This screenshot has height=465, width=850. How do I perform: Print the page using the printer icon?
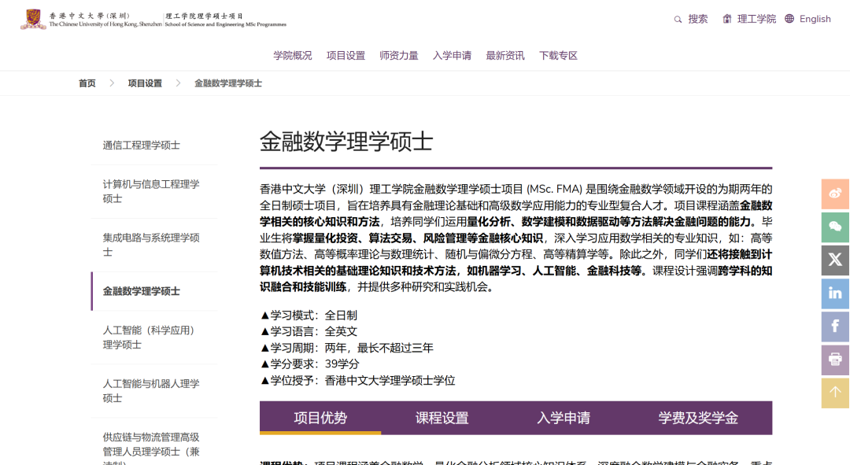coord(835,360)
